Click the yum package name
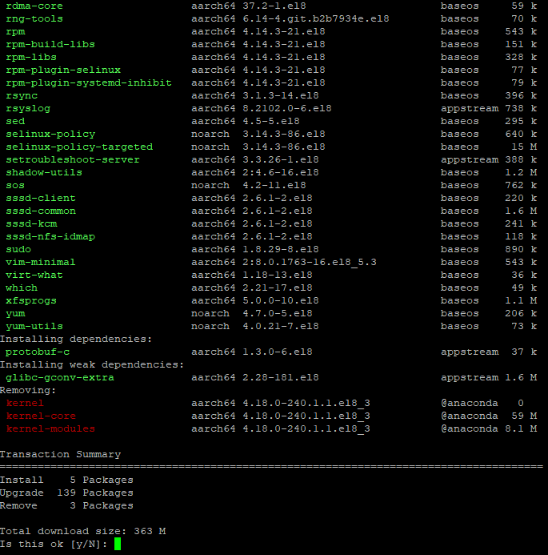 coord(15,313)
